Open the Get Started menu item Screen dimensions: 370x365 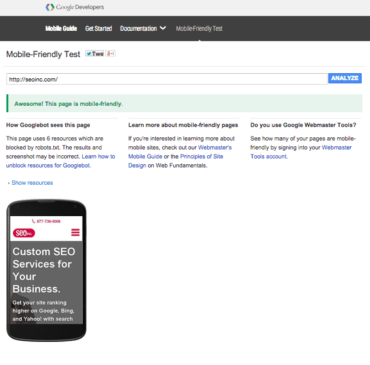[98, 29]
